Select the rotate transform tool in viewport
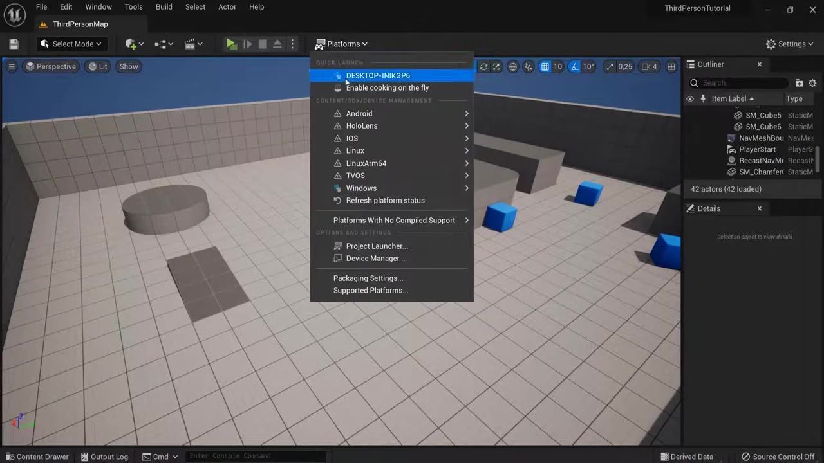The height and width of the screenshot is (463, 824). [483, 66]
